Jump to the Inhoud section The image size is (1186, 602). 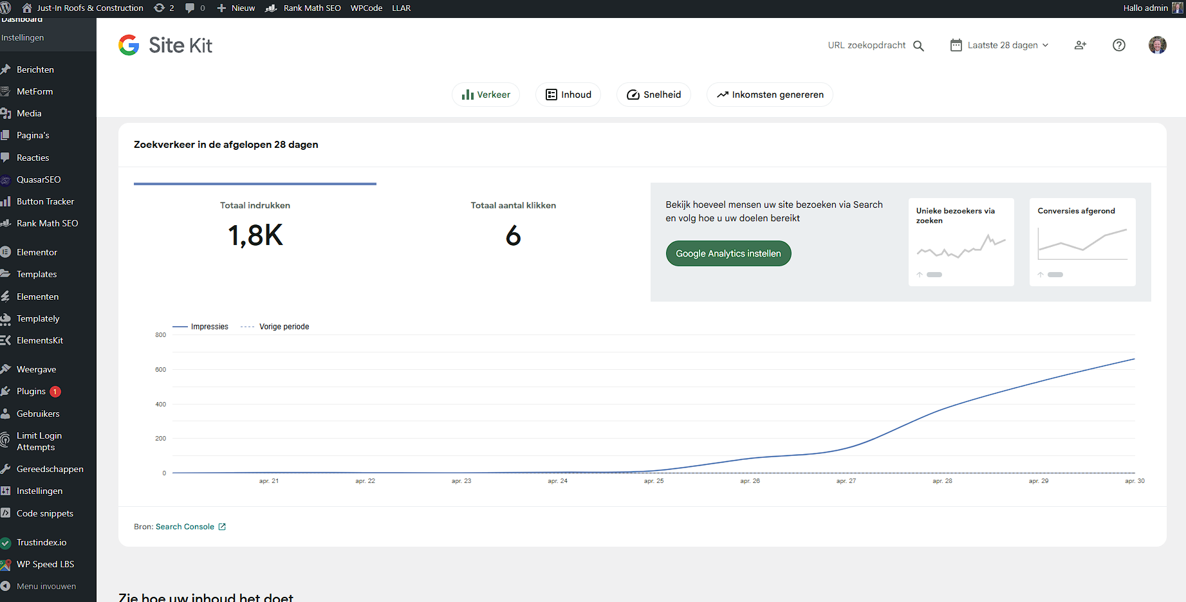[x=568, y=95]
